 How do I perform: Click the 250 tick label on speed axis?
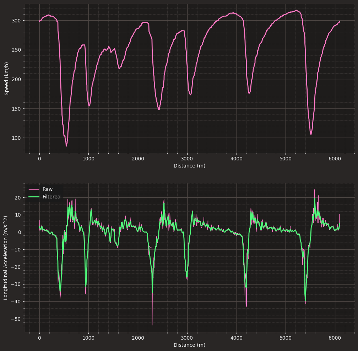tap(16, 50)
